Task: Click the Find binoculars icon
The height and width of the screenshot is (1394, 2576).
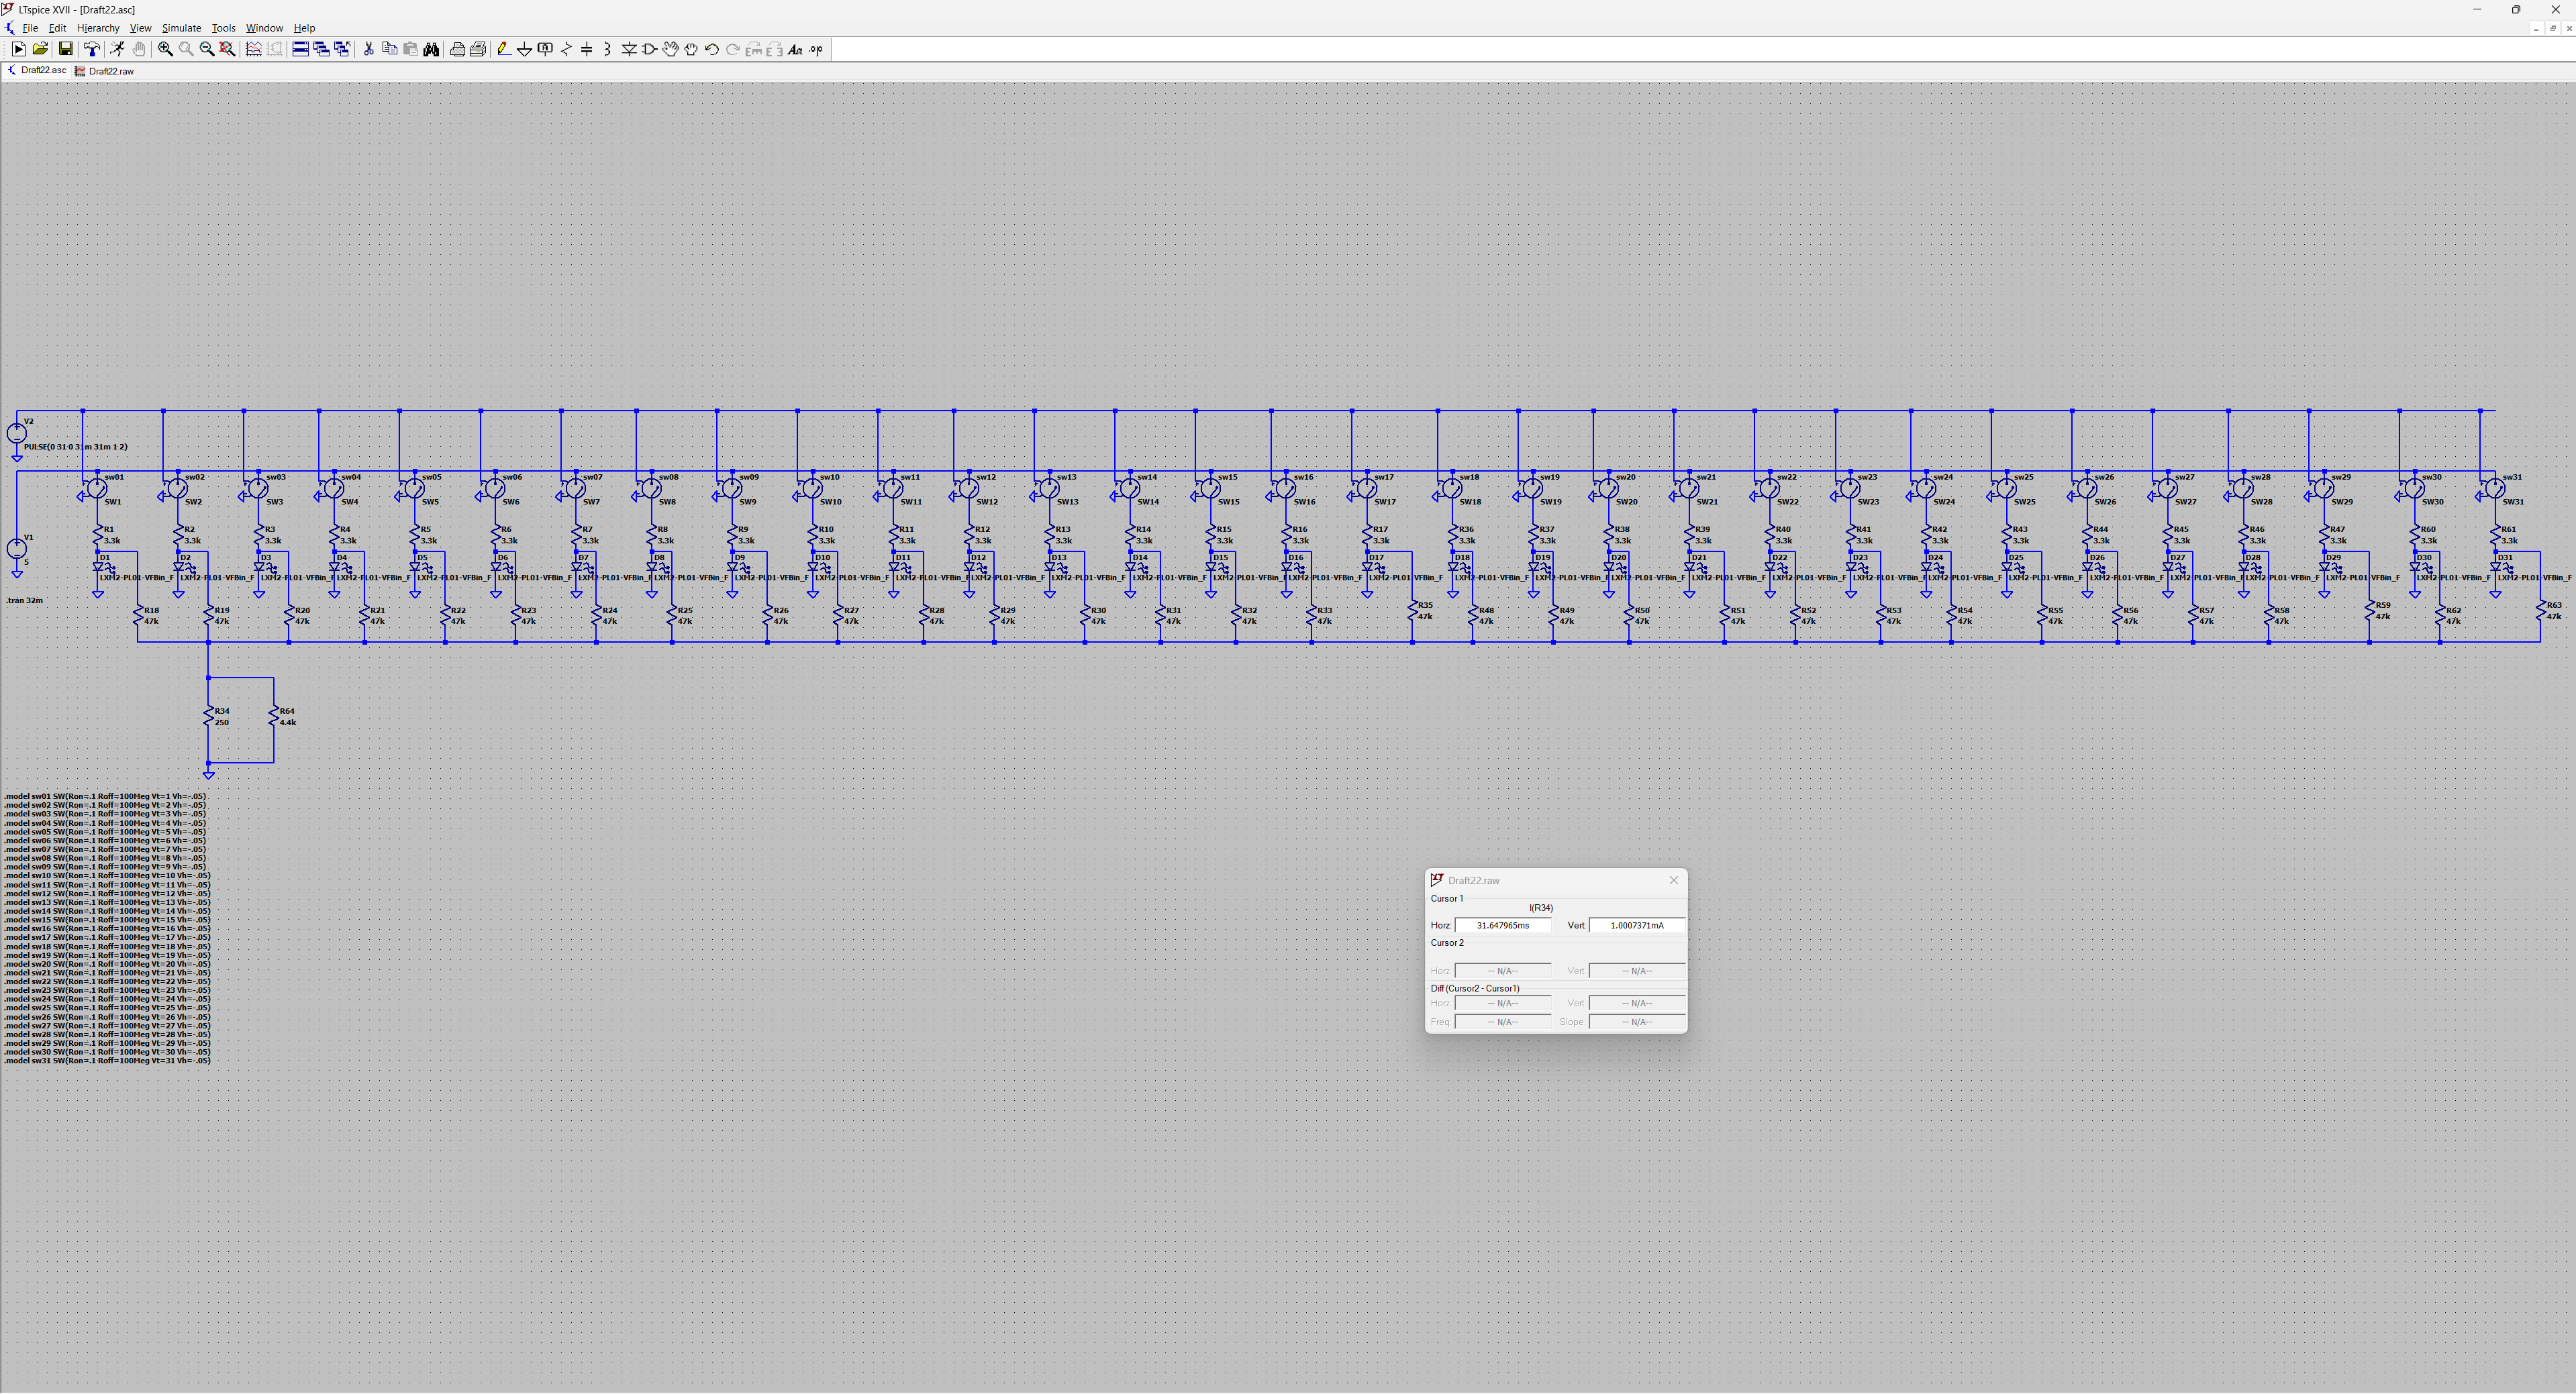Action: pyautogui.click(x=431, y=49)
